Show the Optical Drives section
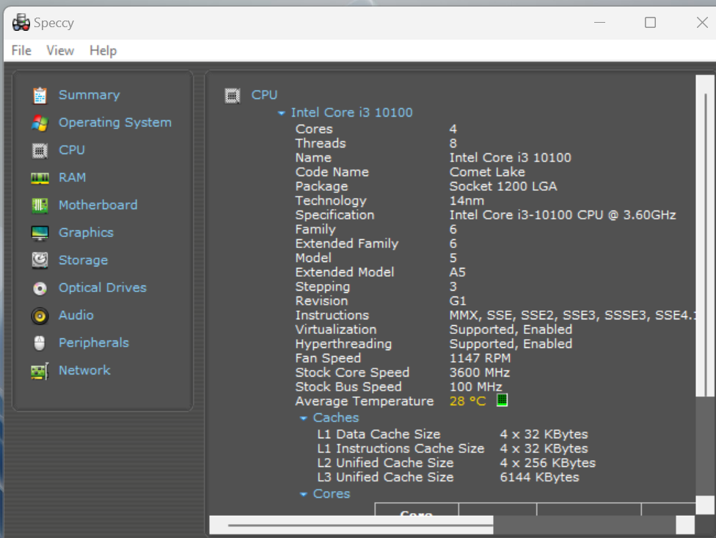 coord(103,287)
